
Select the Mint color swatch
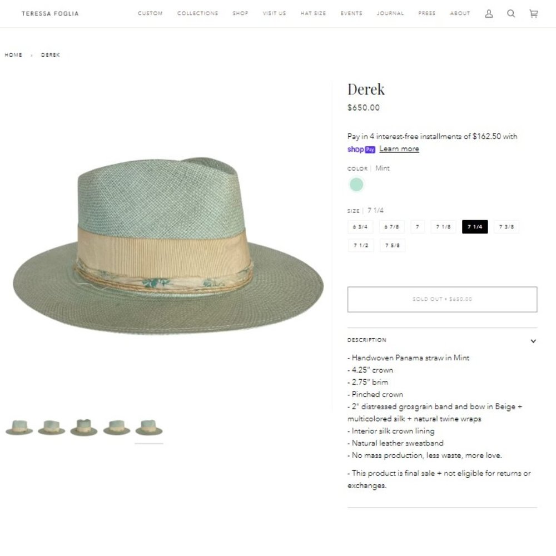click(356, 184)
